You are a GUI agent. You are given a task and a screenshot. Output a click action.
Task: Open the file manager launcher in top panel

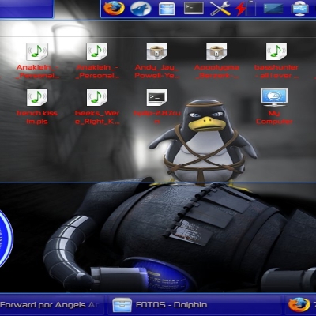167,9
